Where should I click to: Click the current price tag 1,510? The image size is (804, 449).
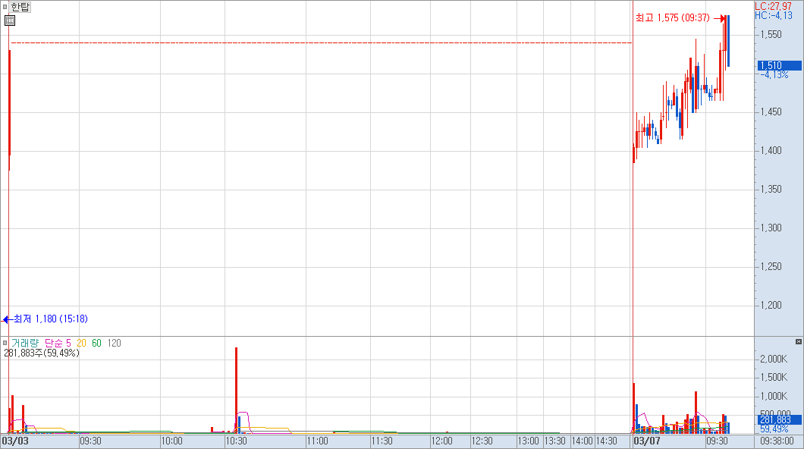(779, 65)
